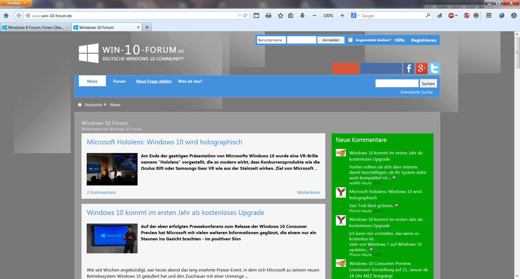Click the Startseite breadcrumb home icon

click(x=80, y=105)
